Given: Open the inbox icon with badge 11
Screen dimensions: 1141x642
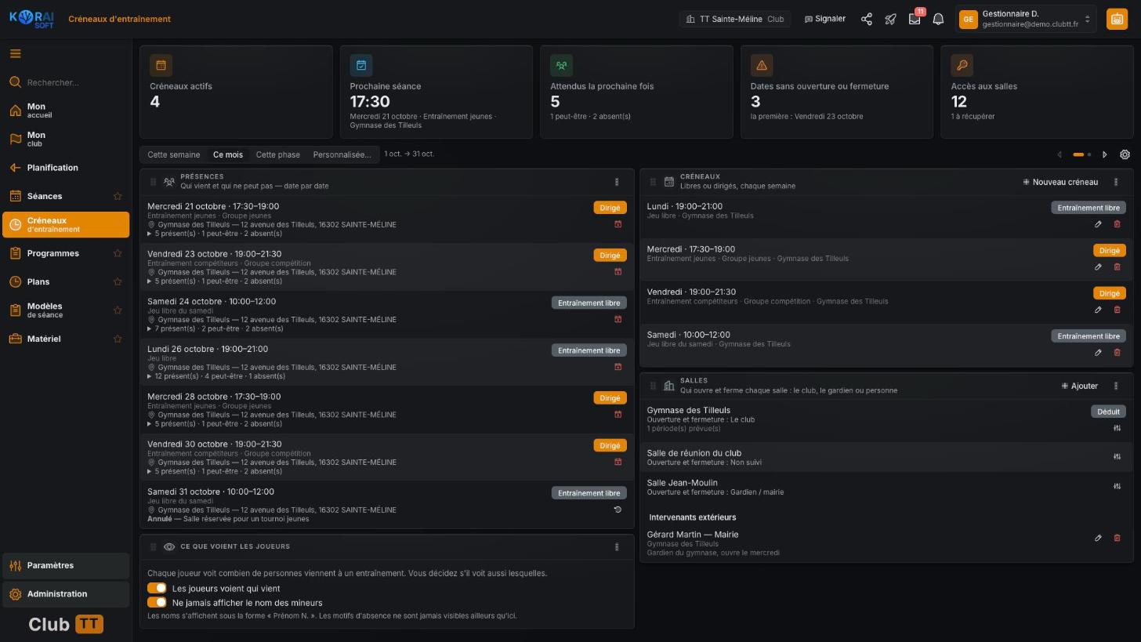Looking at the screenshot, I should pyautogui.click(x=915, y=19).
